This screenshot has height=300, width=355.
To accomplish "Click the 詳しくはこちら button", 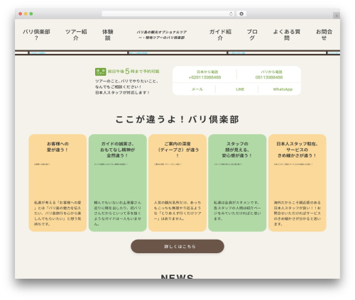I will pyautogui.click(x=177, y=246).
